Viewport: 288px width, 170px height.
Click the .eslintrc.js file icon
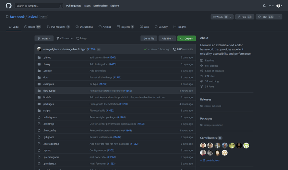point(39,124)
